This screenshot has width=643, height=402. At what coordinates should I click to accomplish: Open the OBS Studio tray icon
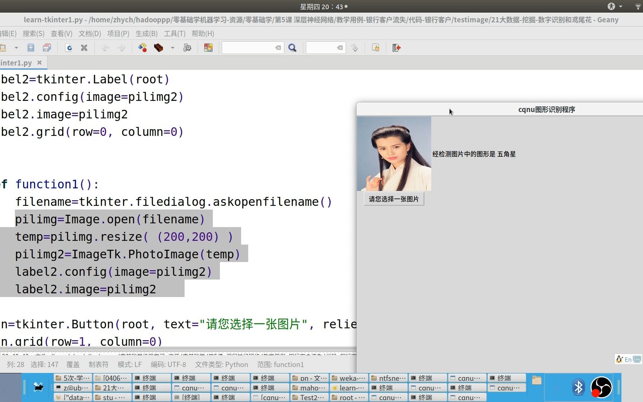(x=601, y=387)
